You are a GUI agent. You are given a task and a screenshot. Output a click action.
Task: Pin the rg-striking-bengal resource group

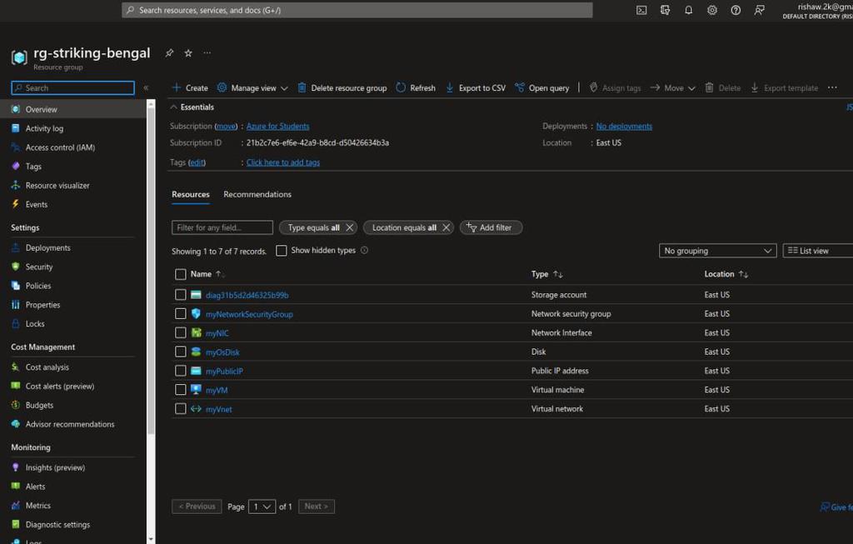point(169,53)
